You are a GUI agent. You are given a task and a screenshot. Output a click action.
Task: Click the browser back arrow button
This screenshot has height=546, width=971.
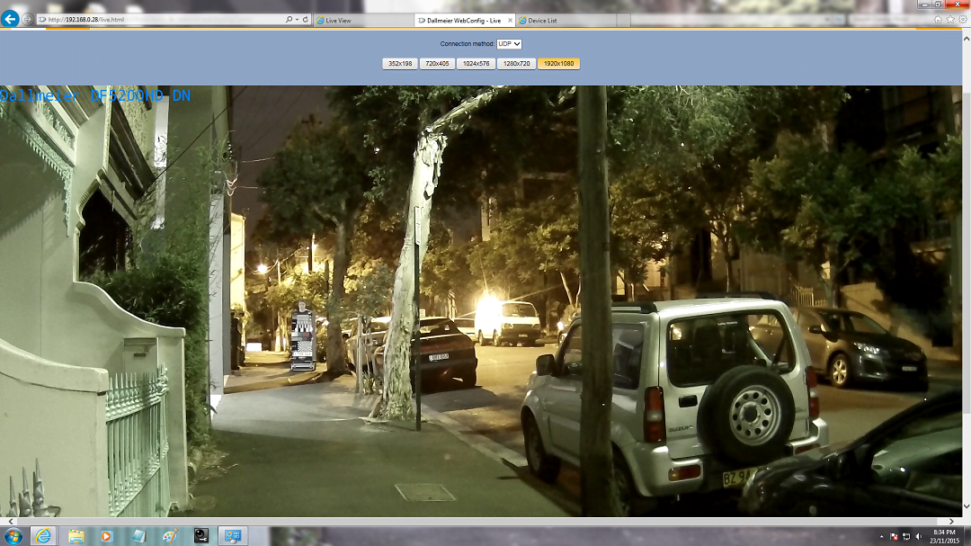pos(11,19)
